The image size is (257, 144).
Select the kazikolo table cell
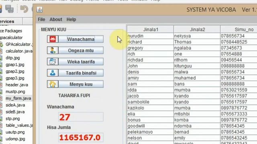151,108
